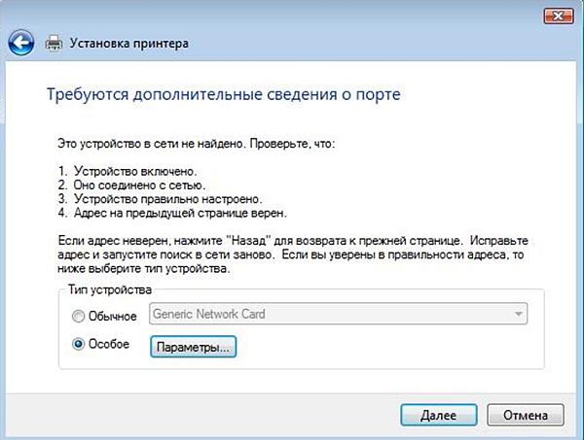Select the Особое radio button
584x440 pixels.
[79, 345]
